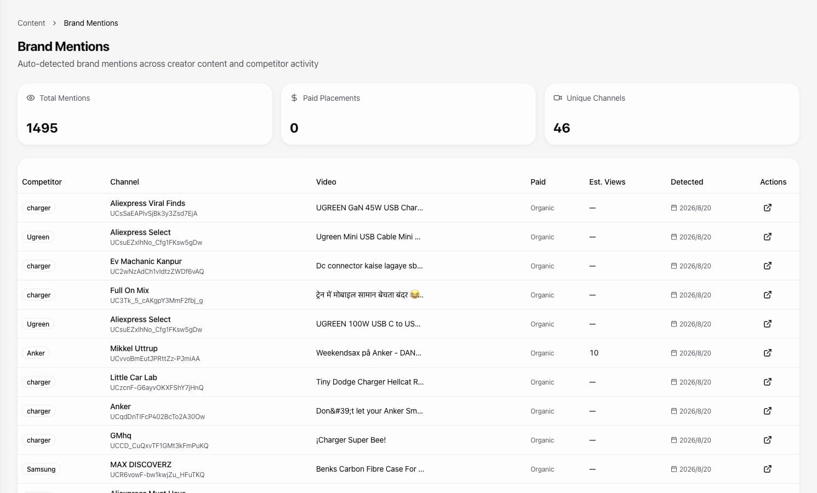Go to Content in the breadcrumb
The width and height of the screenshot is (817, 493).
tap(31, 23)
